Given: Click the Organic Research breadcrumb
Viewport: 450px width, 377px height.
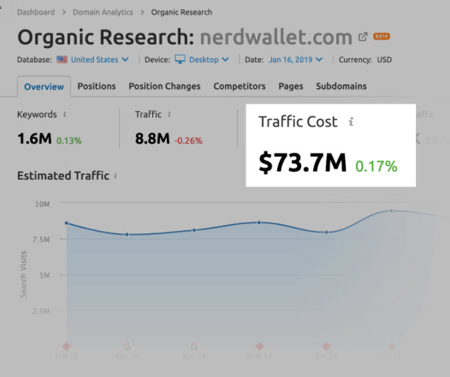Looking at the screenshot, I should [182, 12].
